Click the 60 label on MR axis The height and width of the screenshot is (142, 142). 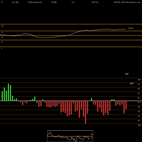pos(139,89)
